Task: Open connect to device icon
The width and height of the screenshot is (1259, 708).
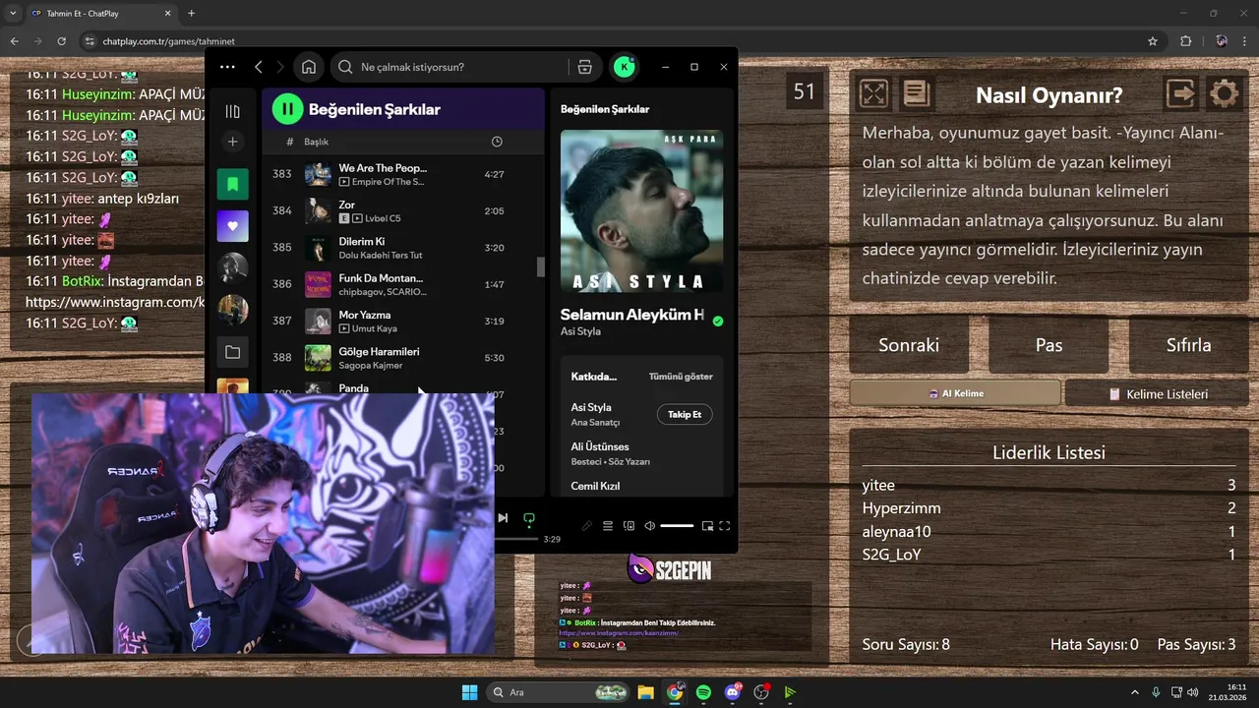Action: 629,526
